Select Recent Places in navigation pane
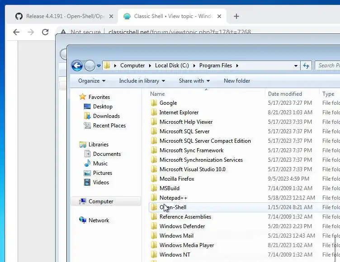 [x=109, y=126]
